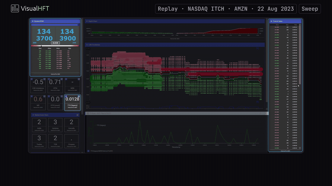This screenshot has width=332, height=186.
Task: Click the LOB TimeSeries header icon
Action: [x=87, y=45]
